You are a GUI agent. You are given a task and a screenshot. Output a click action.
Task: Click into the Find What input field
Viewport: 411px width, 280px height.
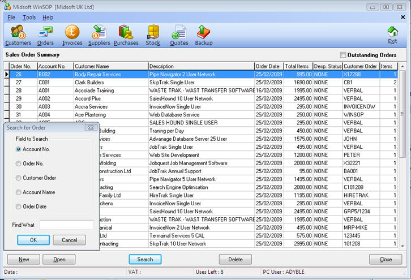tap(67, 225)
